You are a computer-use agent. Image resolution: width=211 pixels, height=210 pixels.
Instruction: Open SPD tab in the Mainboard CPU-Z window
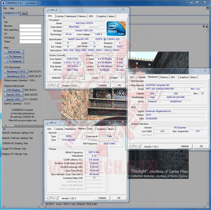(173, 77)
